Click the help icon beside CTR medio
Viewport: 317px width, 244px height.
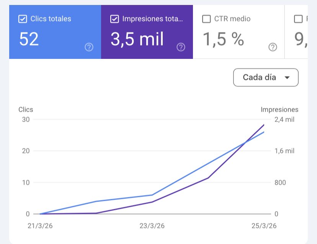coord(273,47)
